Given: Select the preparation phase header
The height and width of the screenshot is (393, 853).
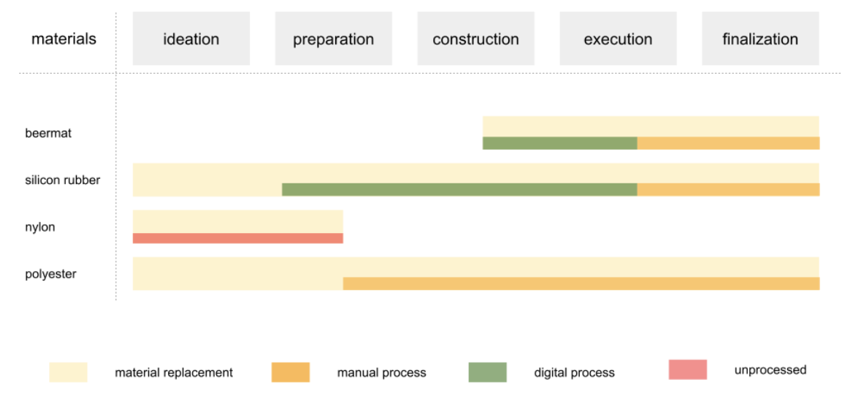Looking at the screenshot, I should click(333, 39).
